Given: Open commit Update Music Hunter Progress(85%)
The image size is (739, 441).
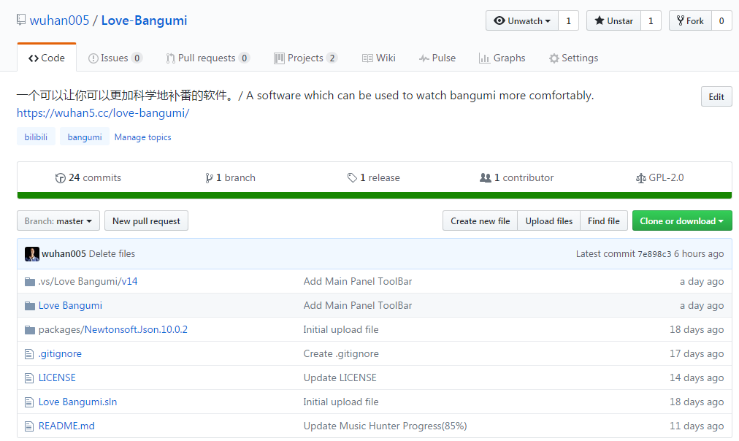Looking at the screenshot, I should [x=385, y=426].
